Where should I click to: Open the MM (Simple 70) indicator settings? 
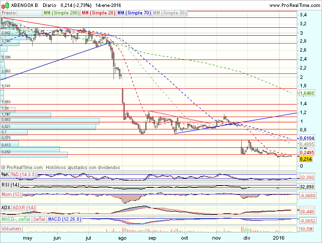(x=134, y=13)
